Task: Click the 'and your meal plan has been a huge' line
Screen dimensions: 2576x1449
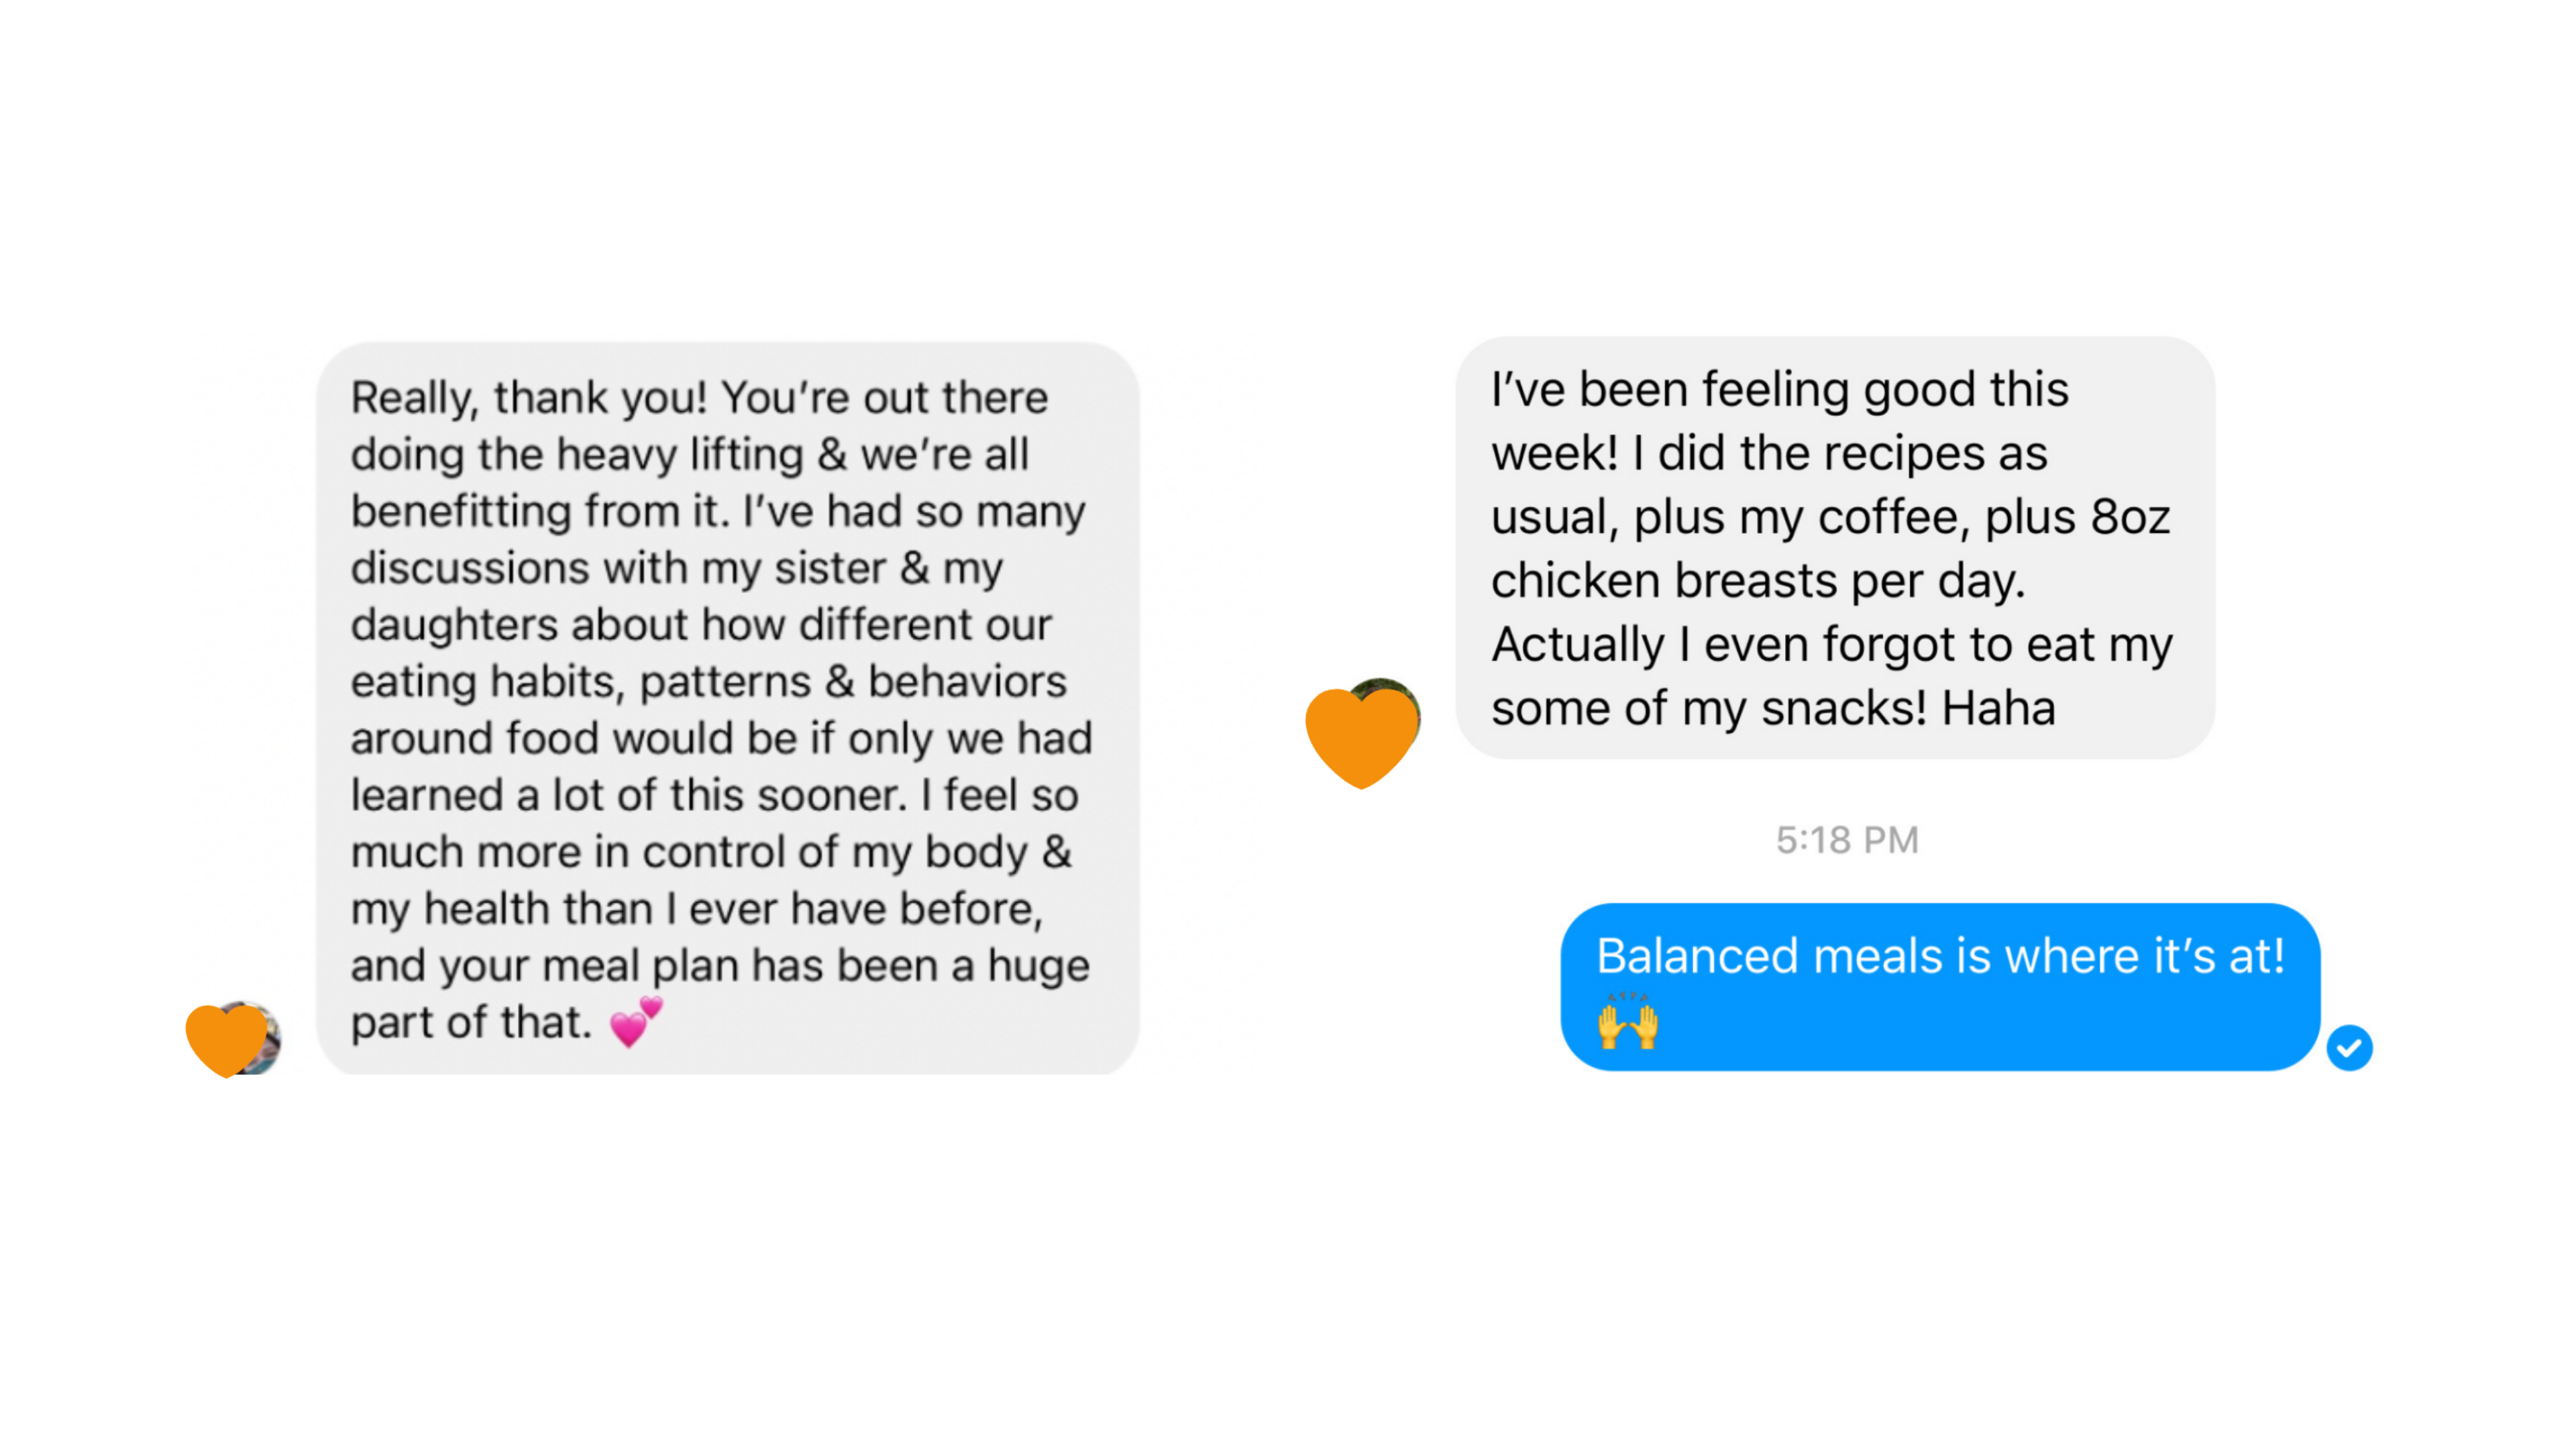Action: point(720,966)
